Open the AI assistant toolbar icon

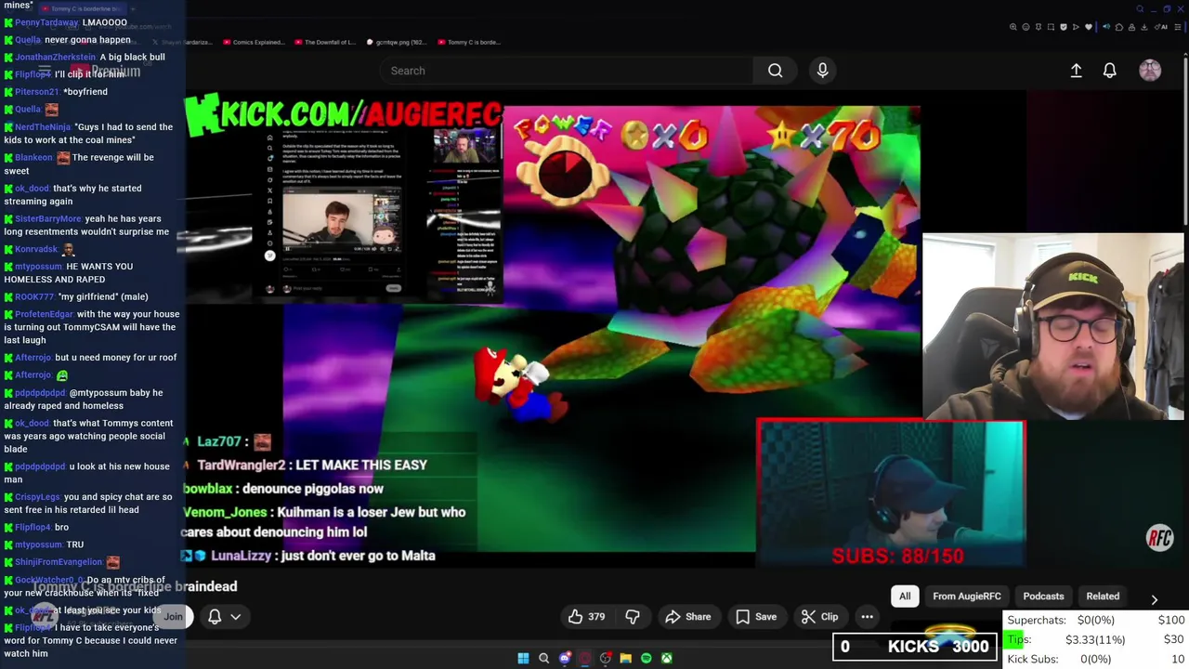click(x=1162, y=27)
